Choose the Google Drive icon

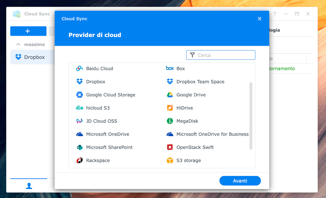(x=170, y=95)
